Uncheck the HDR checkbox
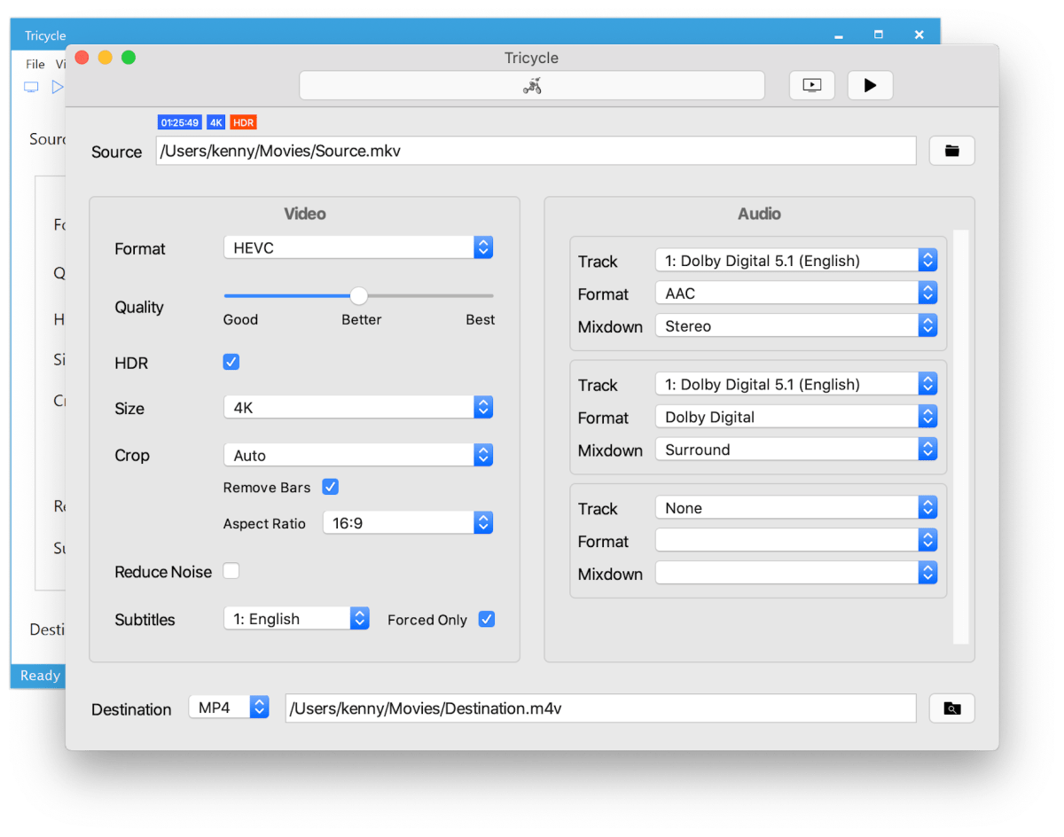This screenshot has height=837, width=1064. [231, 362]
